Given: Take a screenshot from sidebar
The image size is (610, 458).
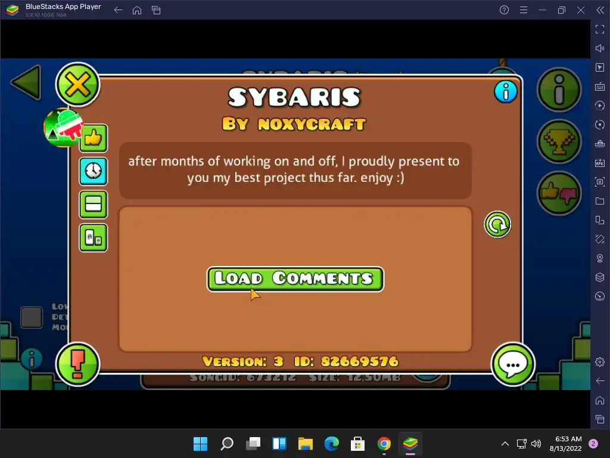Looking at the screenshot, I should pyautogui.click(x=600, y=182).
